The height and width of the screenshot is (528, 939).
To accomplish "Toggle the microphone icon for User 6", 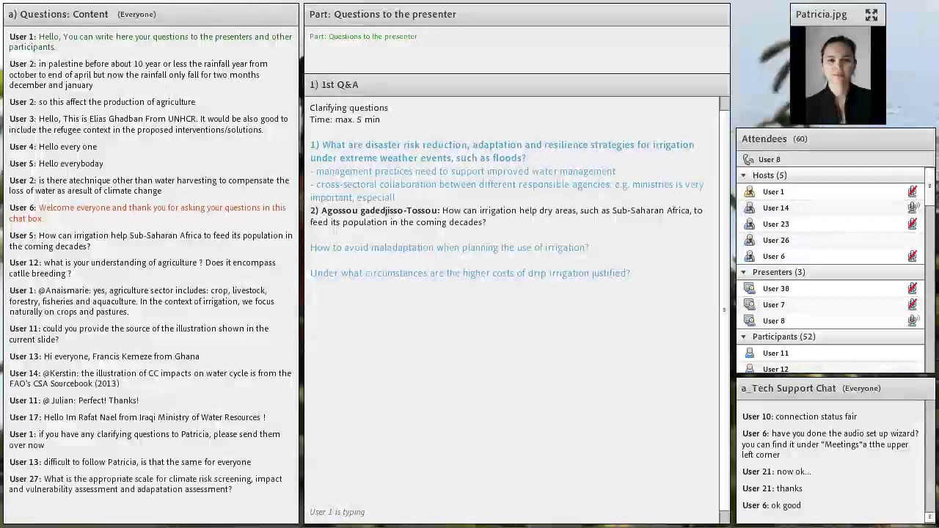I will (x=912, y=256).
